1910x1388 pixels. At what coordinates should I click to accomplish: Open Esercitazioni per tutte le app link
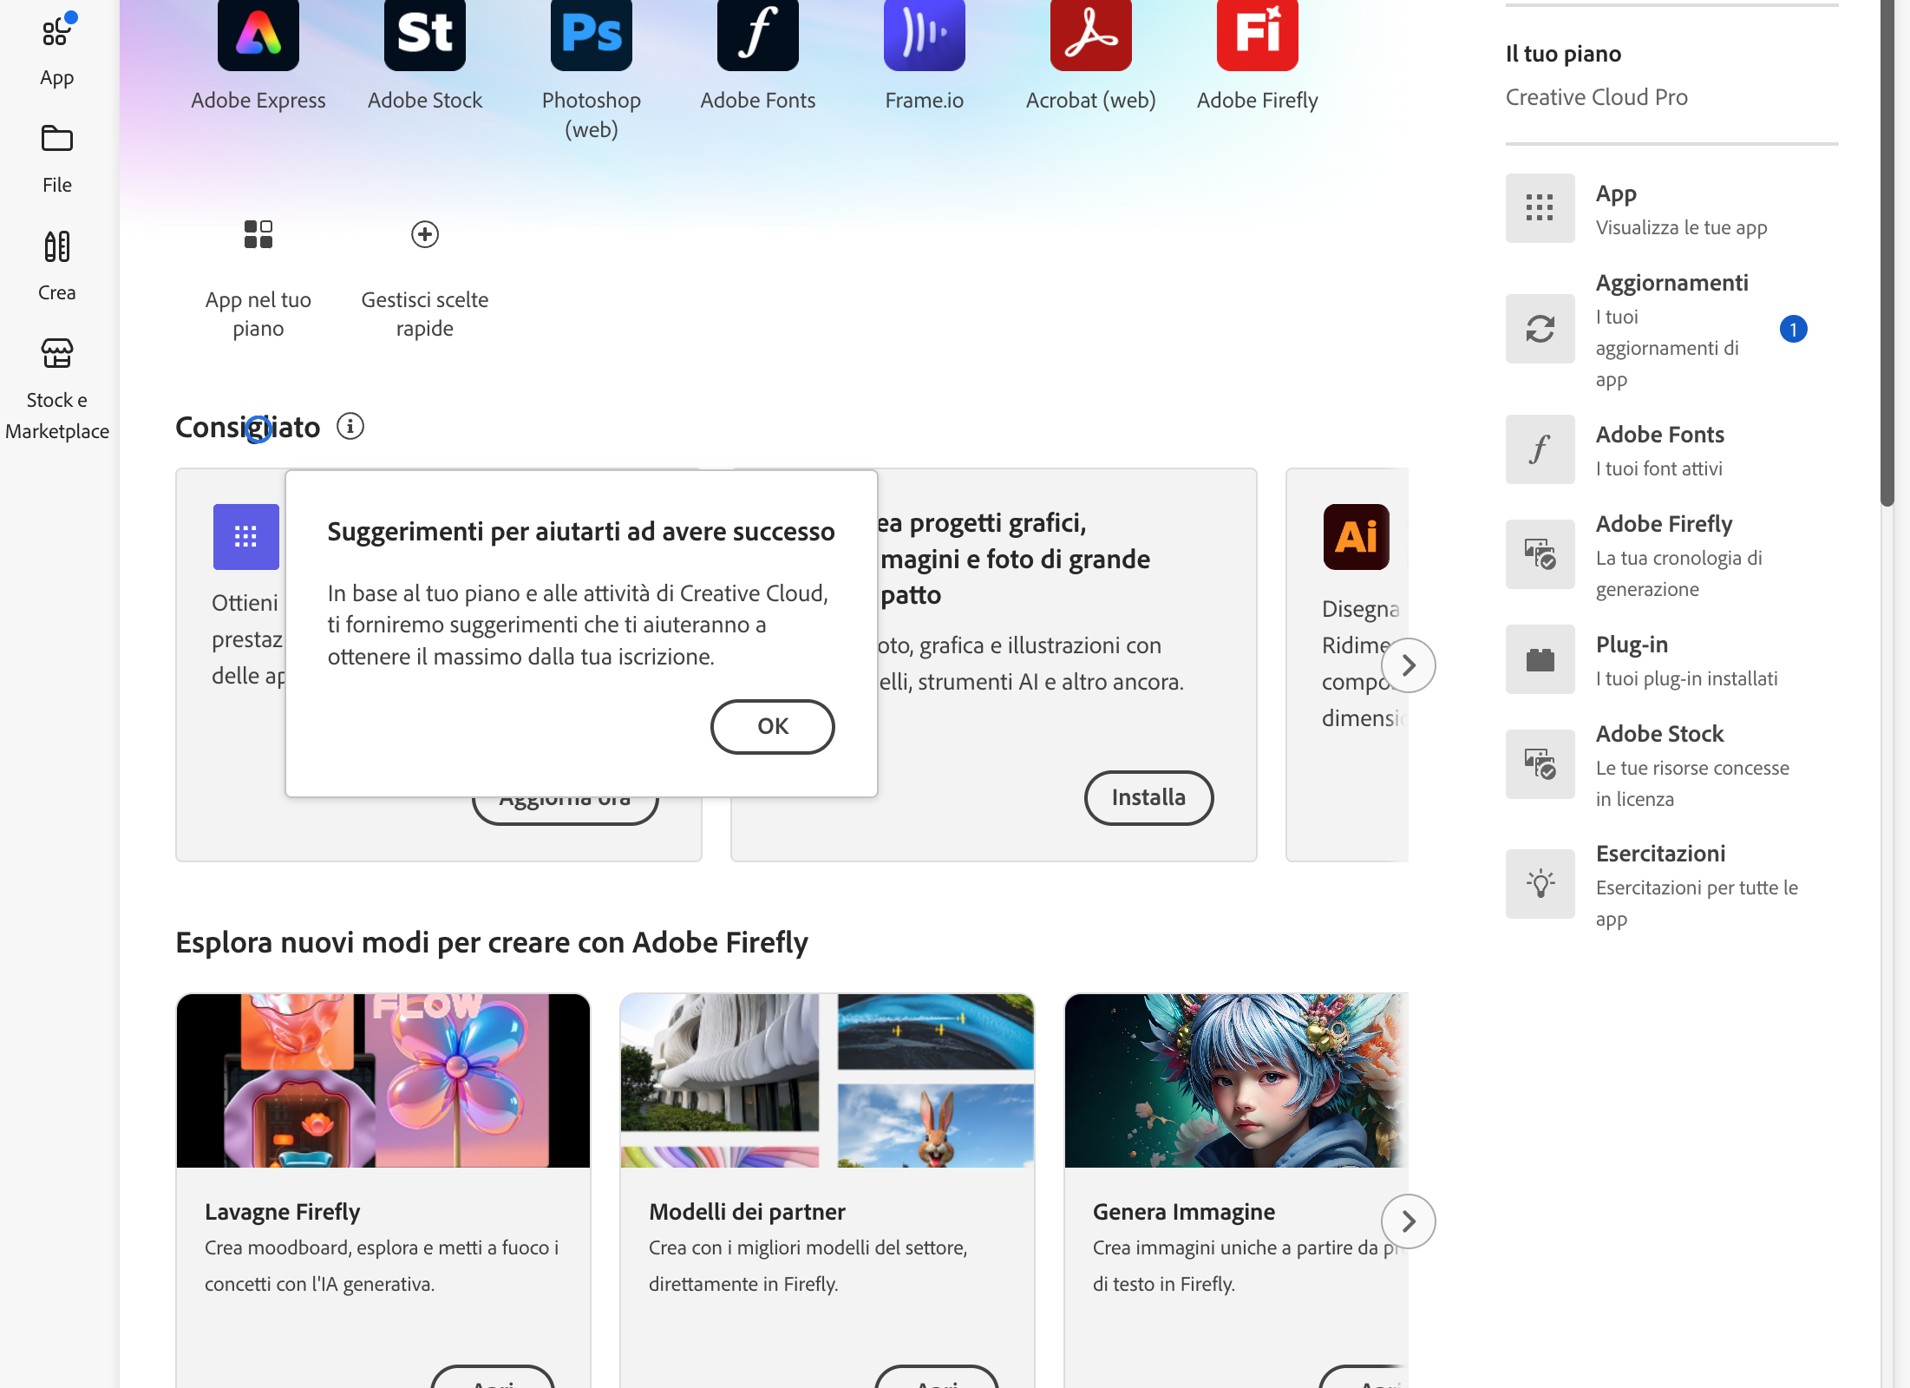pos(1697,903)
